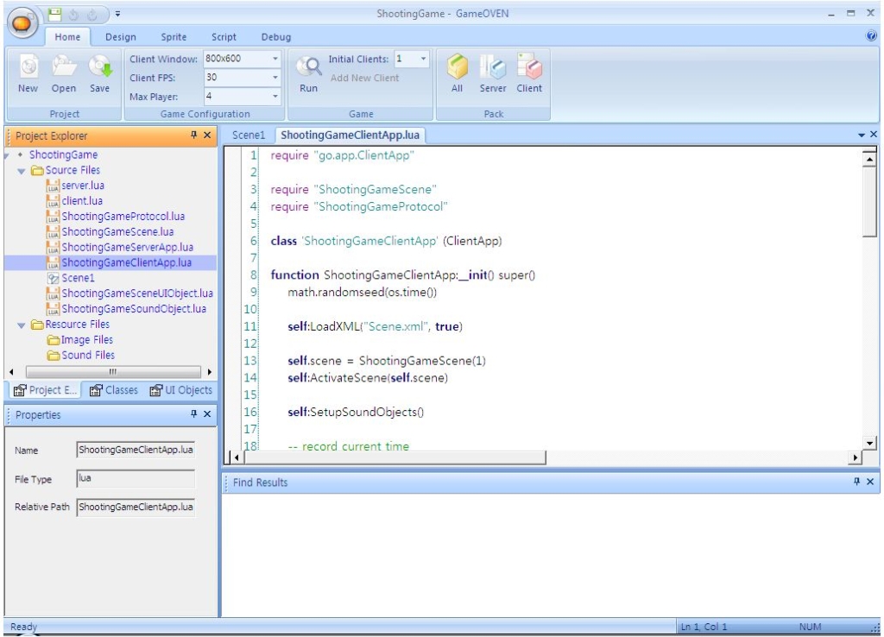Click the Add New Client button
Viewport: 884px width, 637px height.
point(365,79)
